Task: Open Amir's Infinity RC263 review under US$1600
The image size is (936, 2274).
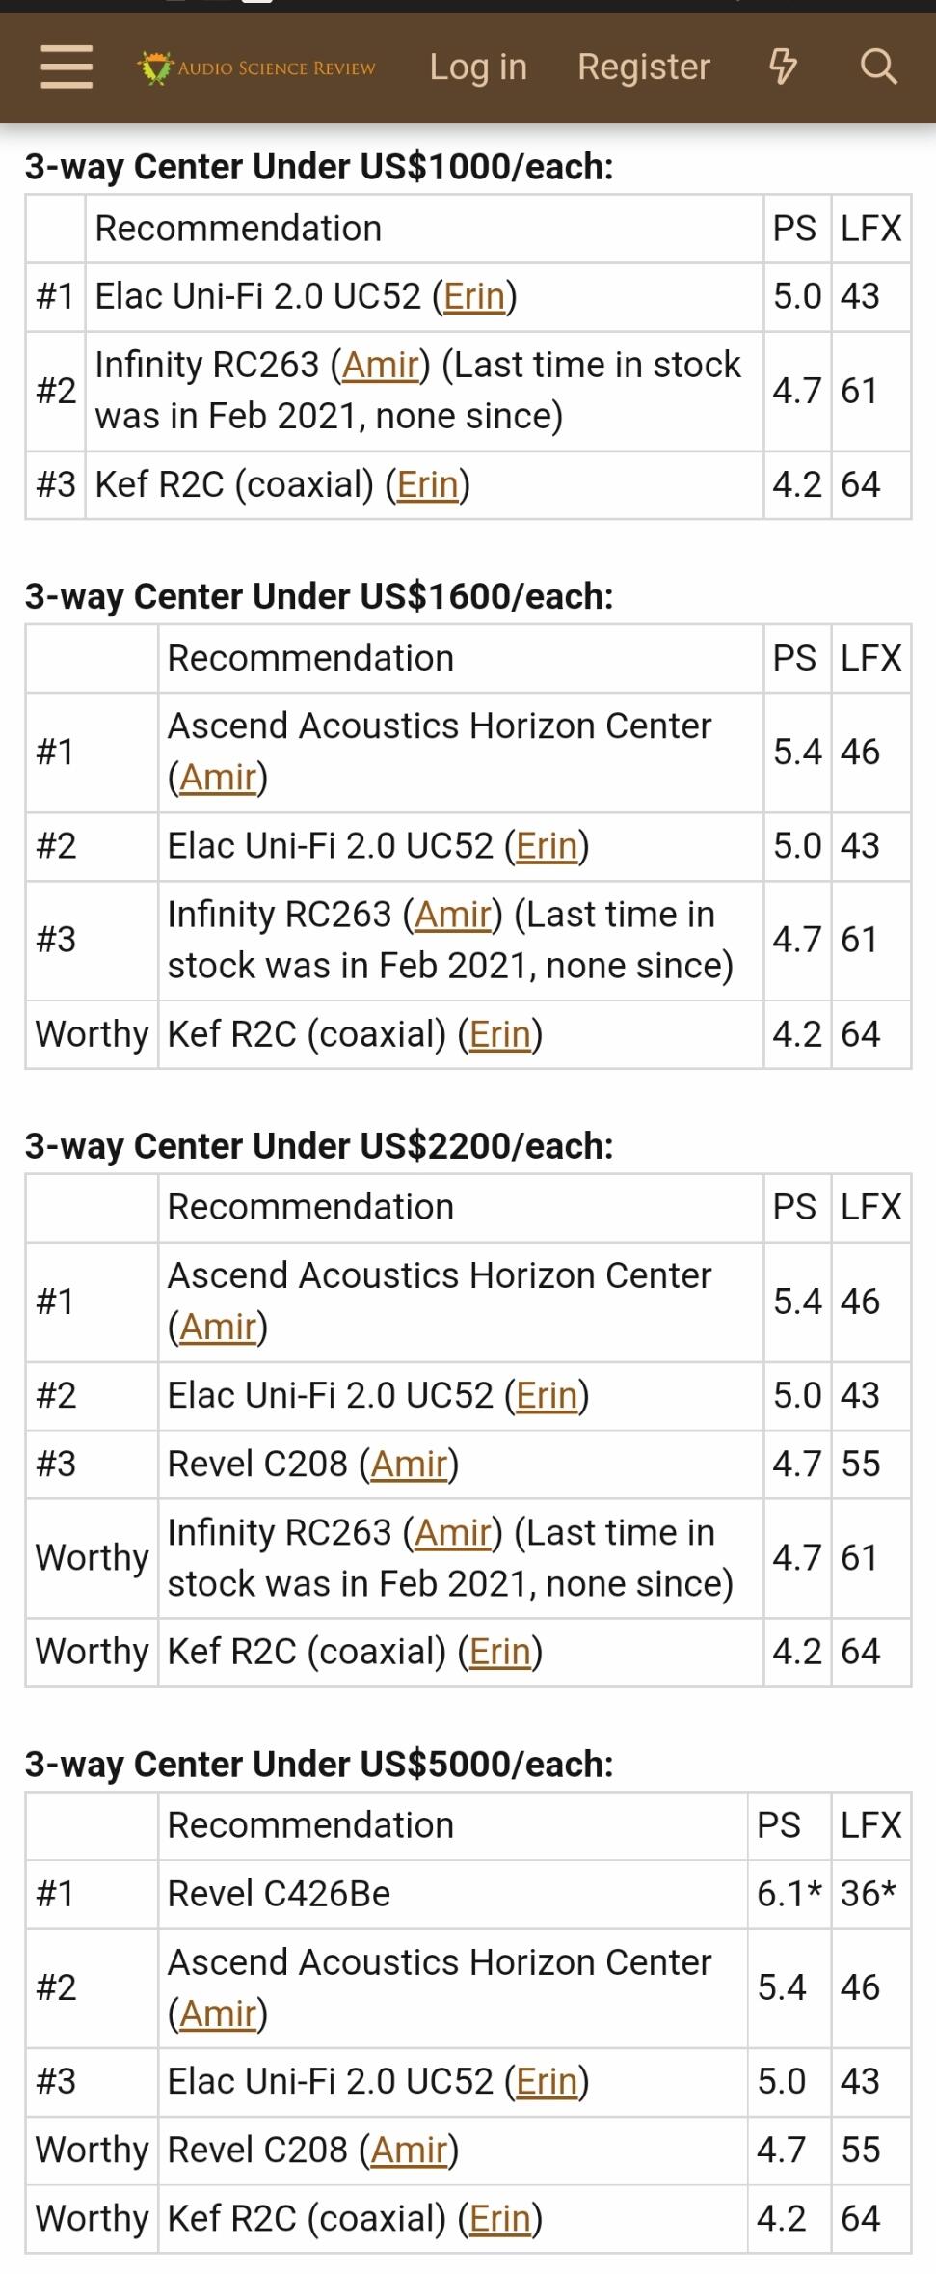Action: tap(452, 914)
